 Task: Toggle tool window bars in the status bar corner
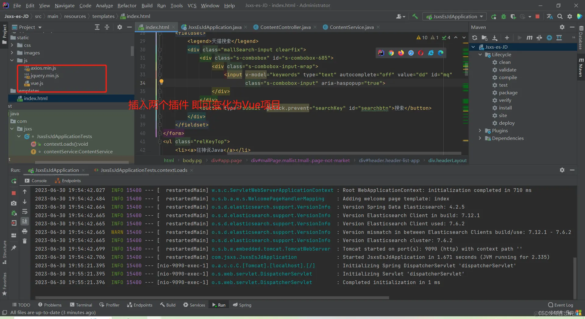tap(5, 312)
